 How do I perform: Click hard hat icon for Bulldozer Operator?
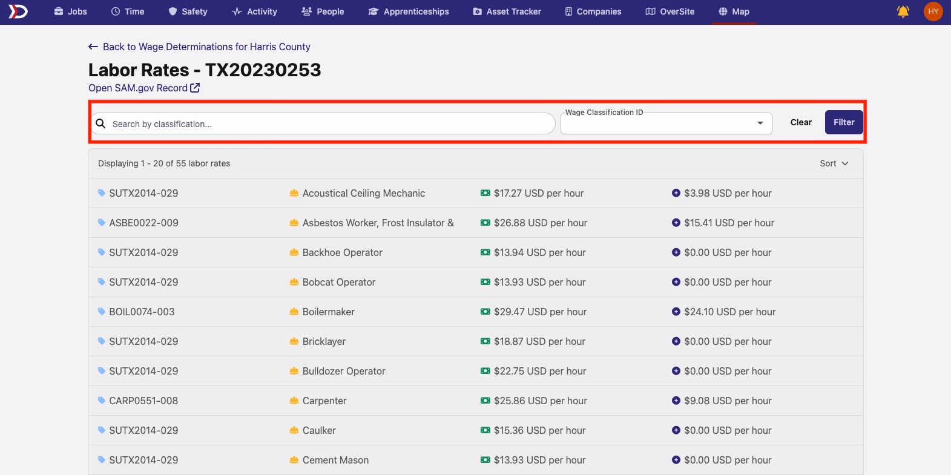coord(294,371)
